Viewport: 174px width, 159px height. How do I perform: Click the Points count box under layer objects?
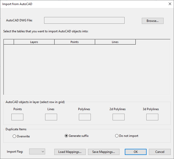pos(18,117)
